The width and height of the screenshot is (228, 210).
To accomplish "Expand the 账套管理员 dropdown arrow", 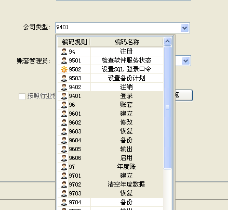I will click(185, 60).
